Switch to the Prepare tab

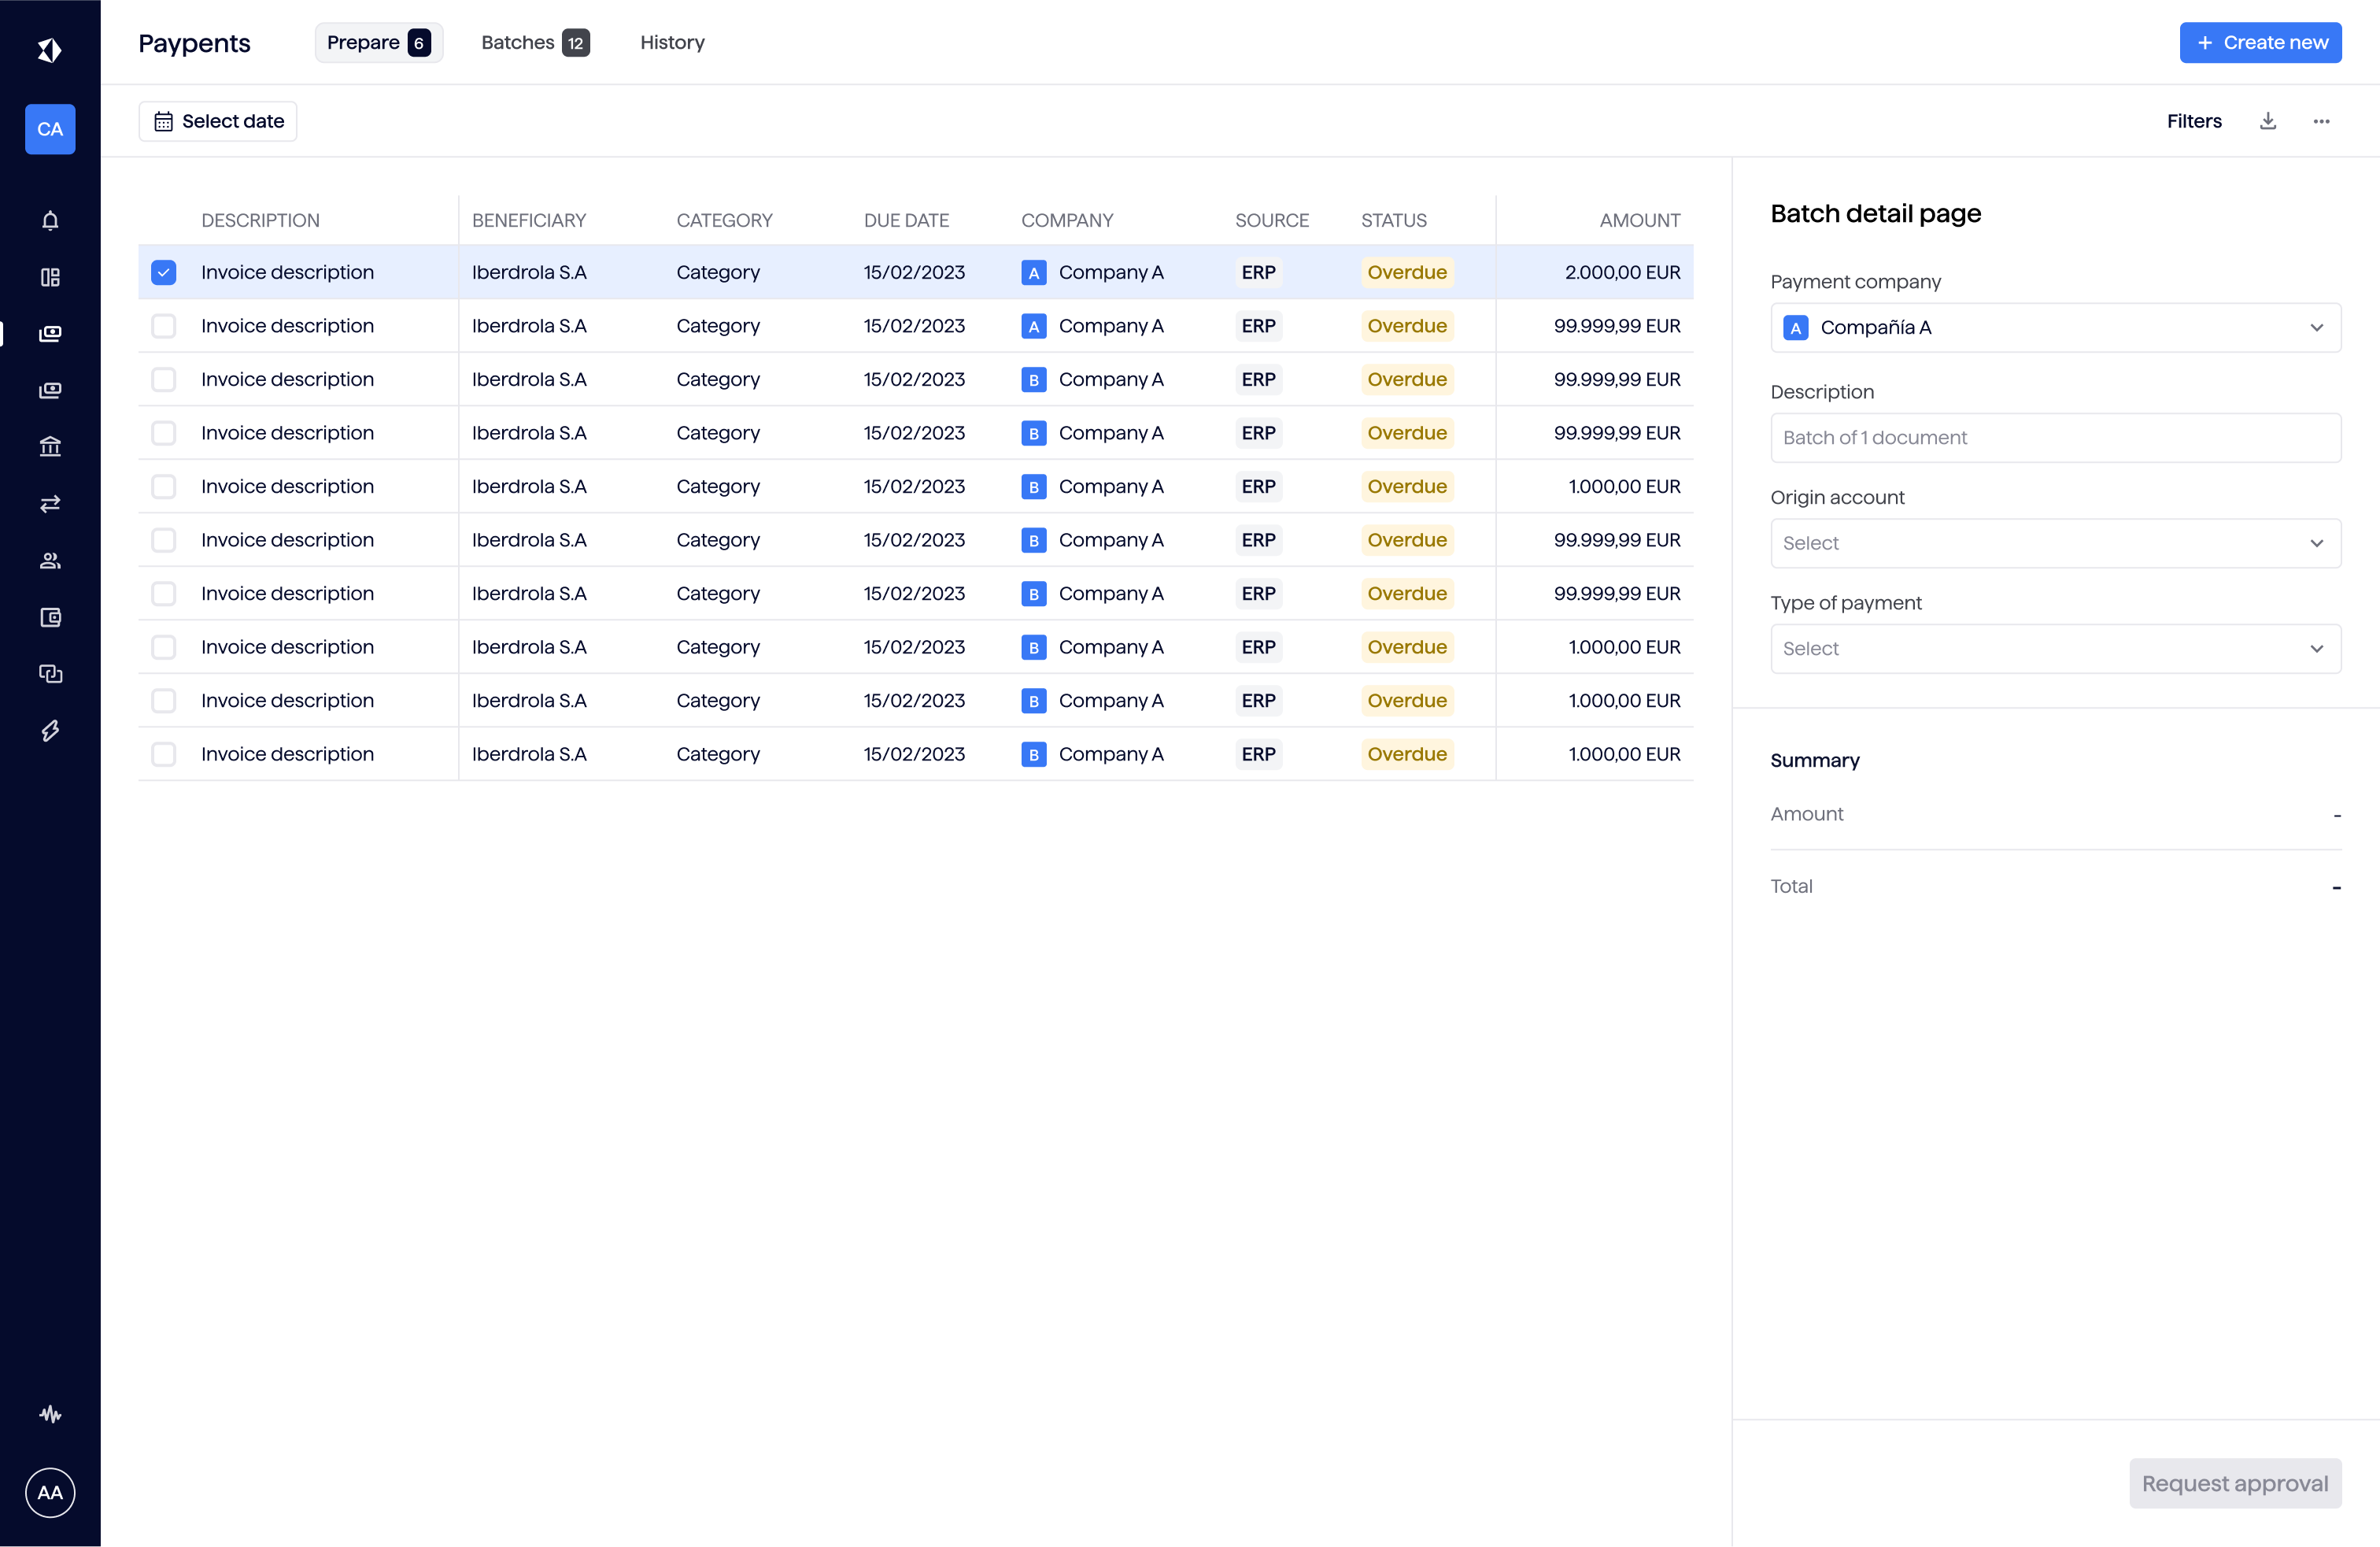click(x=378, y=42)
